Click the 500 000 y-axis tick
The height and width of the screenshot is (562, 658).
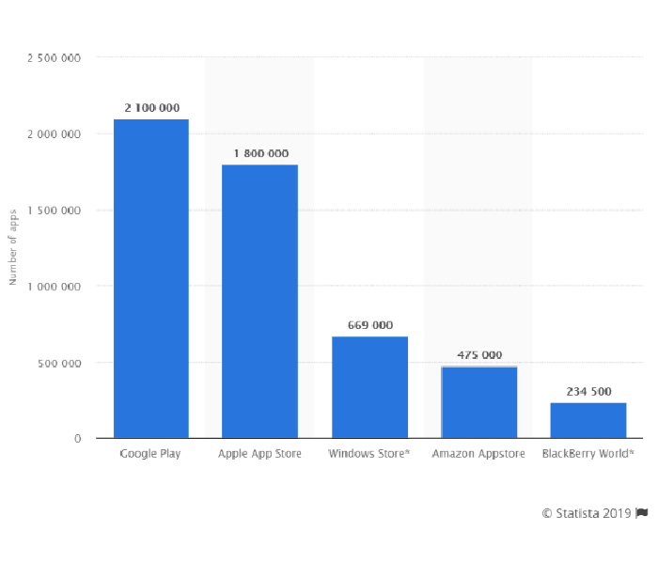click(59, 363)
